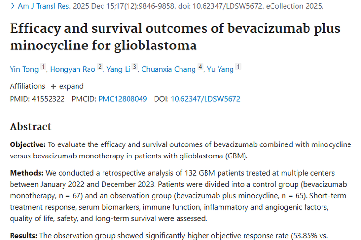Click affiliation superscript 1 after Yin Tong
This screenshot has height=240, width=361.
pyautogui.click(x=43, y=67)
